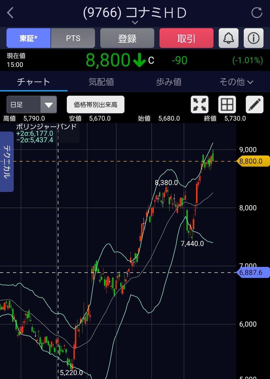
Task: Tap the -2σ:5,437.4 value
Action: tap(35, 140)
